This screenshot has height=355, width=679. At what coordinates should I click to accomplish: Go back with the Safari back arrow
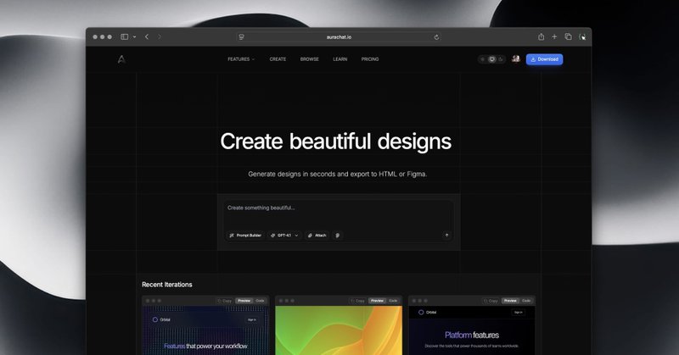pyautogui.click(x=147, y=36)
